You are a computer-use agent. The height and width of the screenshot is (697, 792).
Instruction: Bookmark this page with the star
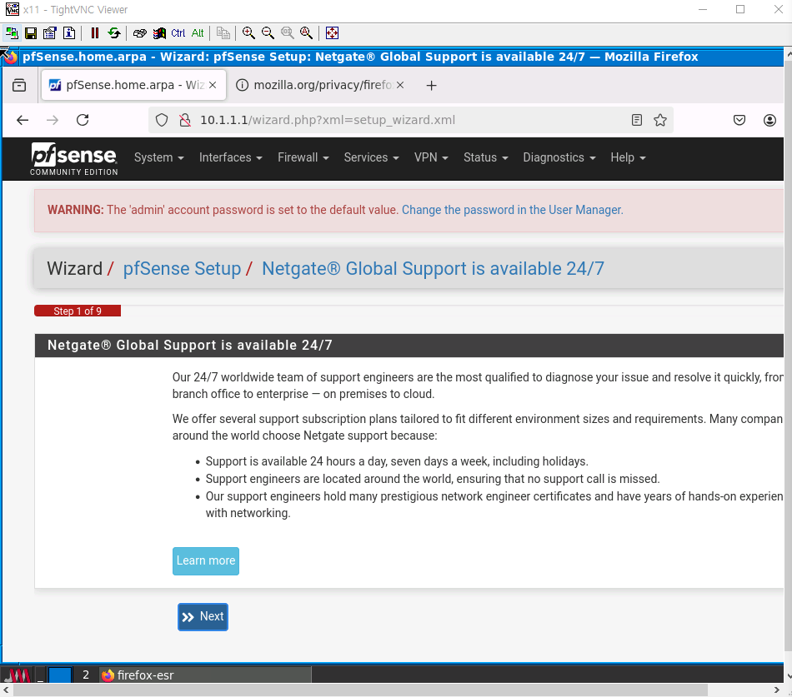(660, 120)
